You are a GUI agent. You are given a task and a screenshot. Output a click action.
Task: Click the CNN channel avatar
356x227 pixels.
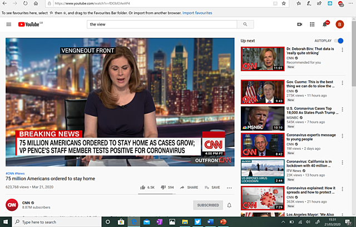tap(12, 205)
